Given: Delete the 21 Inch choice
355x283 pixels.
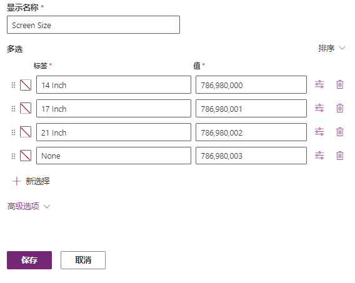Looking at the screenshot, I should click(x=340, y=132).
